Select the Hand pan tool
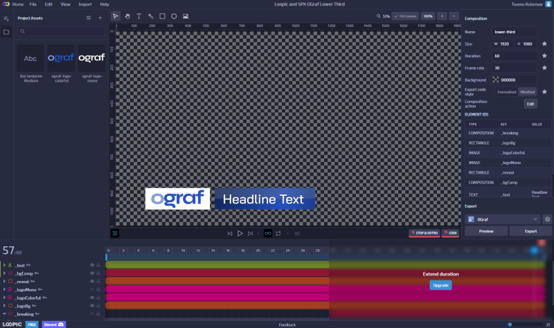Viewport: 554px width, 328px height. [x=127, y=16]
